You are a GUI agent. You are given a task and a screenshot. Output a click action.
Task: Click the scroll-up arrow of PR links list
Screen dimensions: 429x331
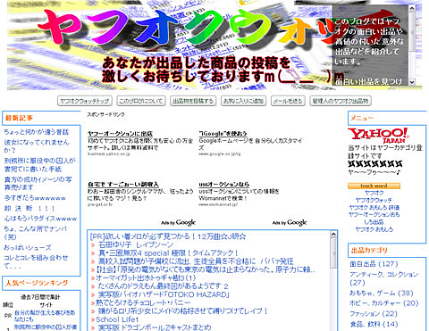click(333, 234)
